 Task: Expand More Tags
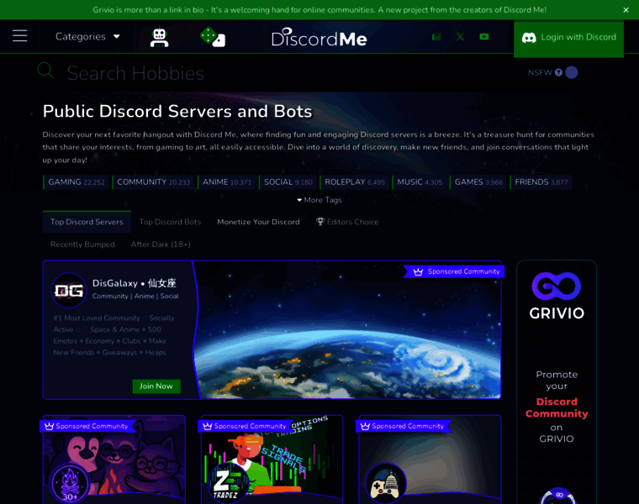(x=319, y=200)
